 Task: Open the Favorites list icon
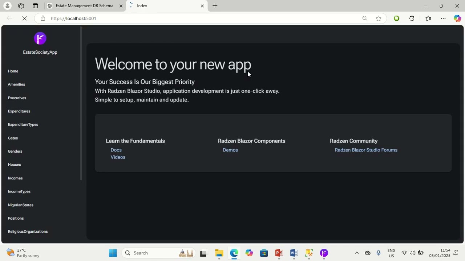click(x=428, y=18)
